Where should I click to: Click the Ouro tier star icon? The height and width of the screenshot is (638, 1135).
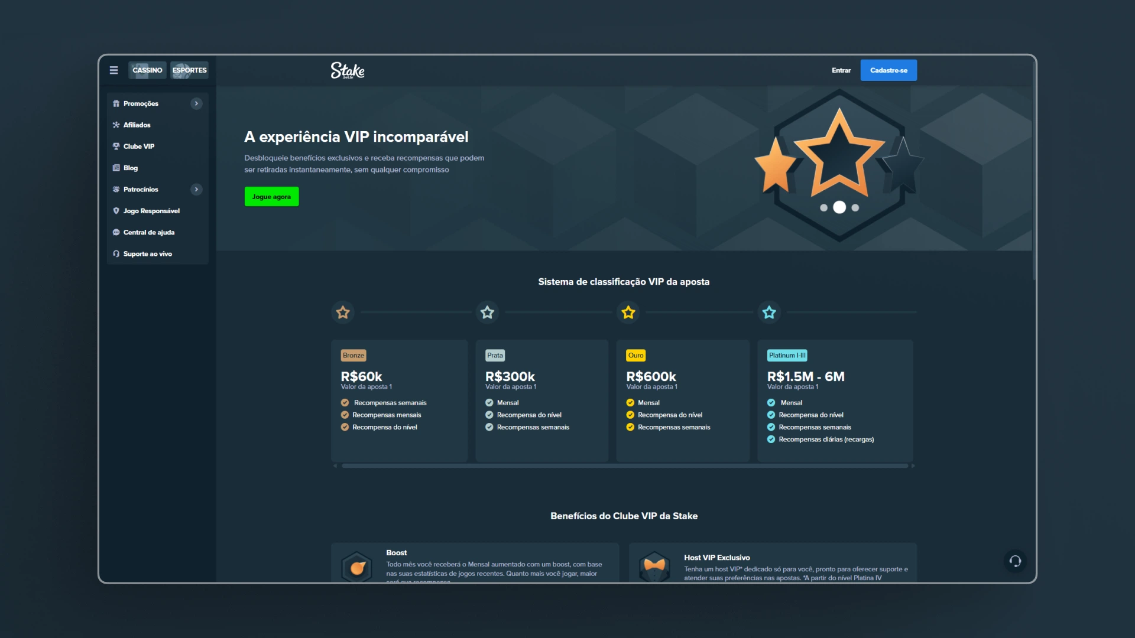pyautogui.click(x=628, y=312)
